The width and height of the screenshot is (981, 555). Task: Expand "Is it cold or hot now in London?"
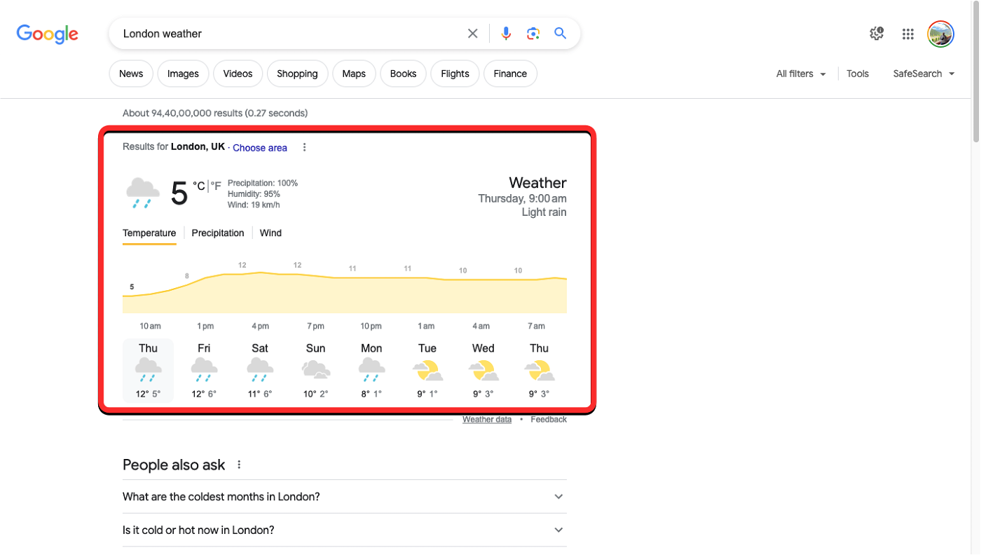[x=344, y=530]
